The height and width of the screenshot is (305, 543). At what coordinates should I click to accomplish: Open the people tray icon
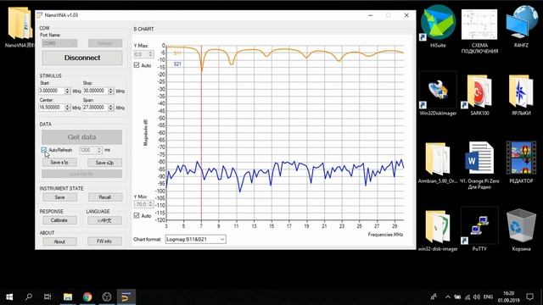[x=434, y=297]
